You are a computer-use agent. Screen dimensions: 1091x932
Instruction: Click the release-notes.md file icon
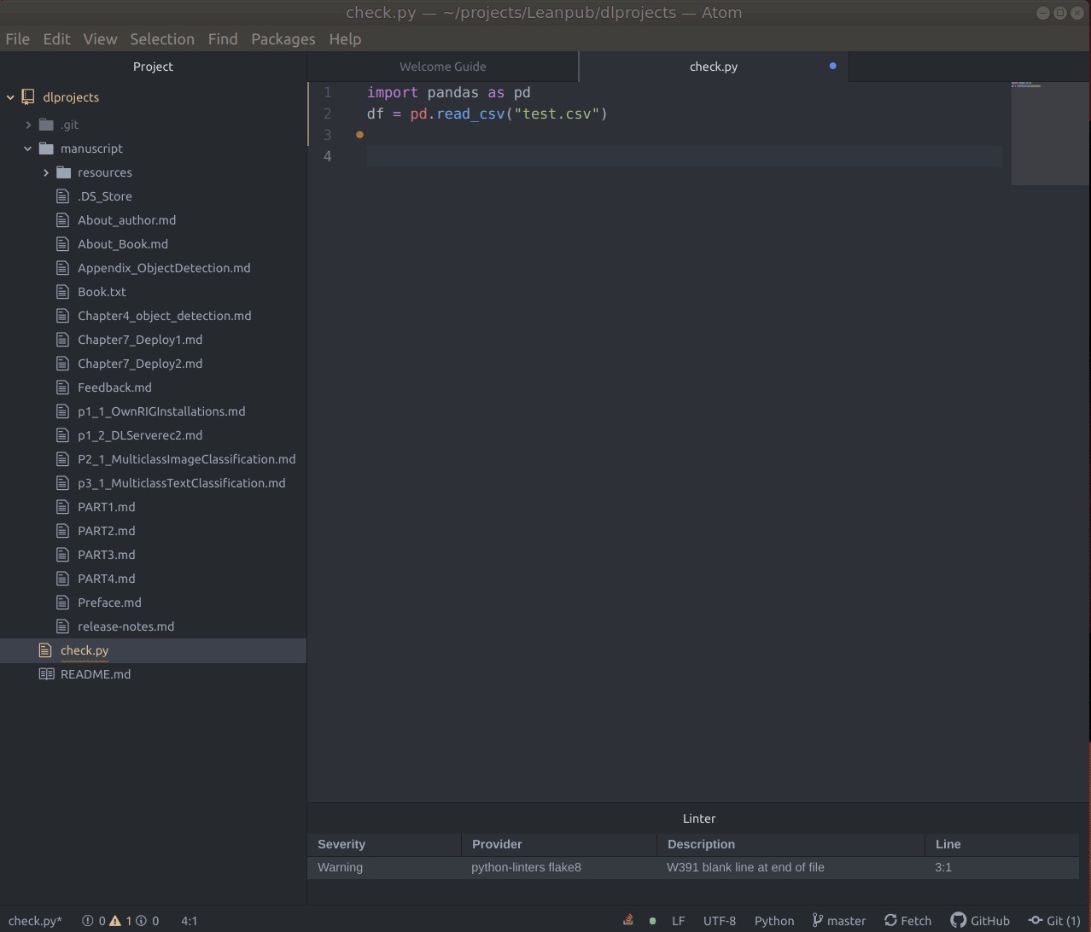coord(62,626)
